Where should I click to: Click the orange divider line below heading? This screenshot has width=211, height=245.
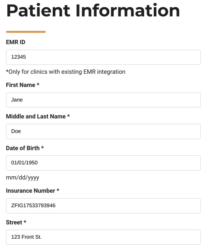click(26, 32)
